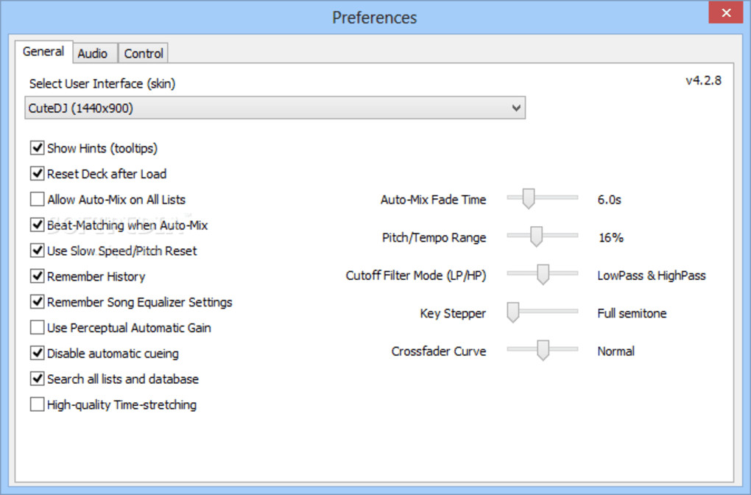Uncheck Disable automatic cueing

tap(37, 354)
